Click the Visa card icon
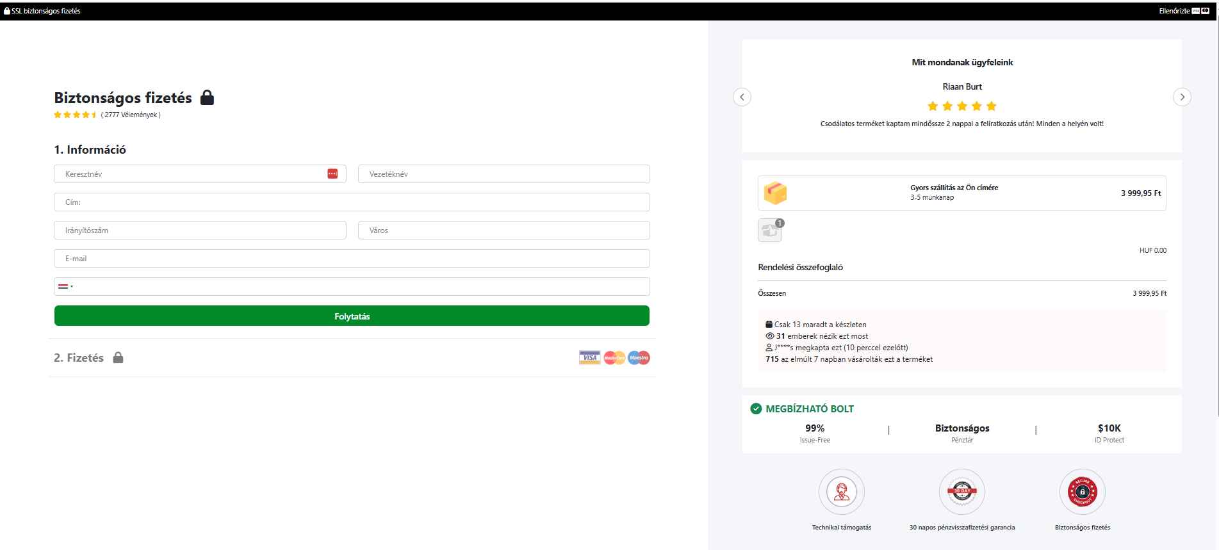Image resolution: width=1219 pixels, height=550 pixels. point(589,358)
